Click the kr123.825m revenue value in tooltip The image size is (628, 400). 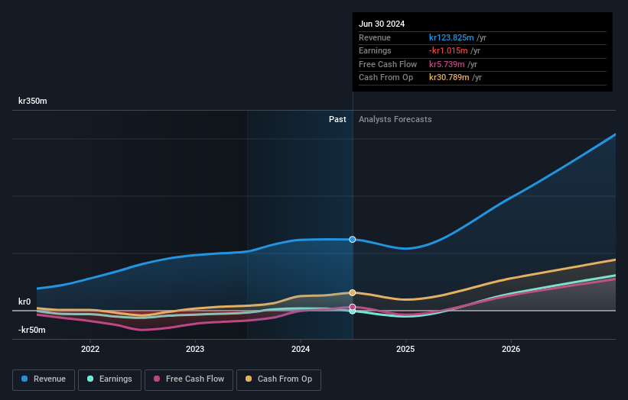451,37
